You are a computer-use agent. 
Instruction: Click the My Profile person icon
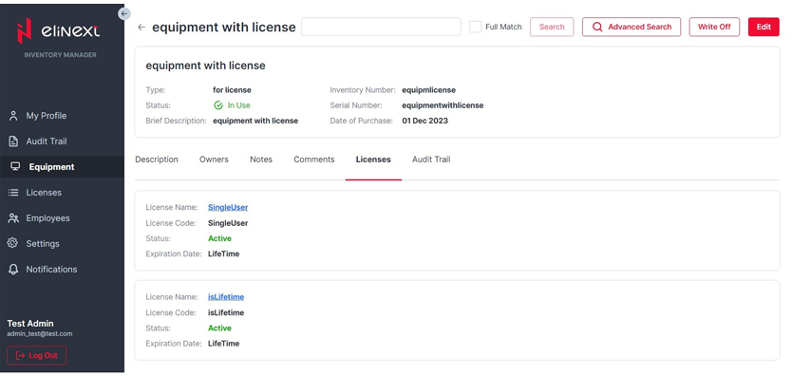[13, 116]
